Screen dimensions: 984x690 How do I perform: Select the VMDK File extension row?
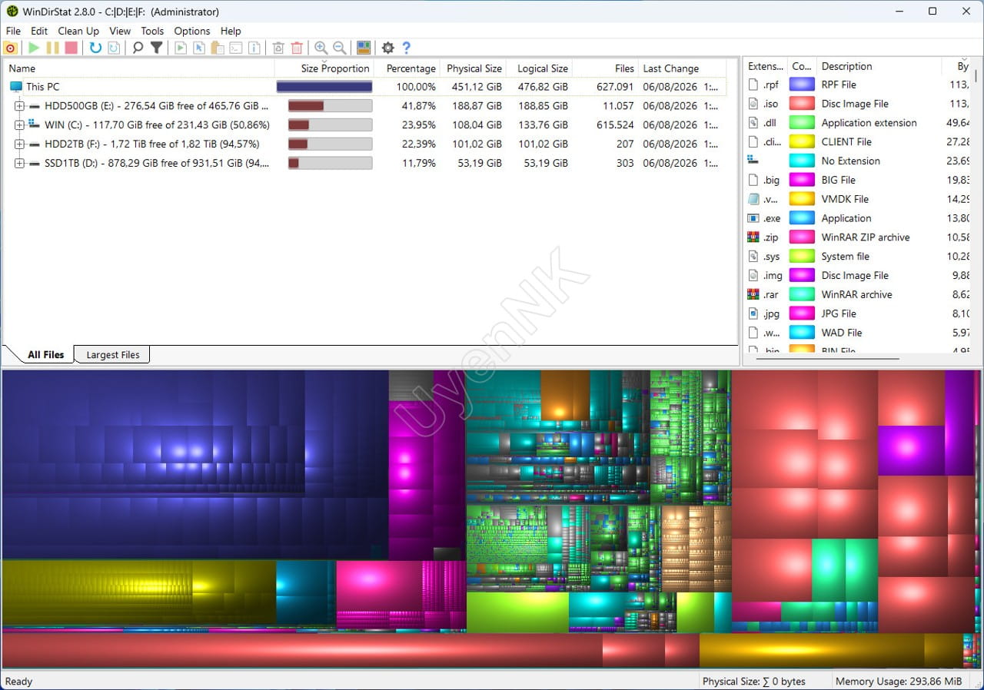point(858,199)
